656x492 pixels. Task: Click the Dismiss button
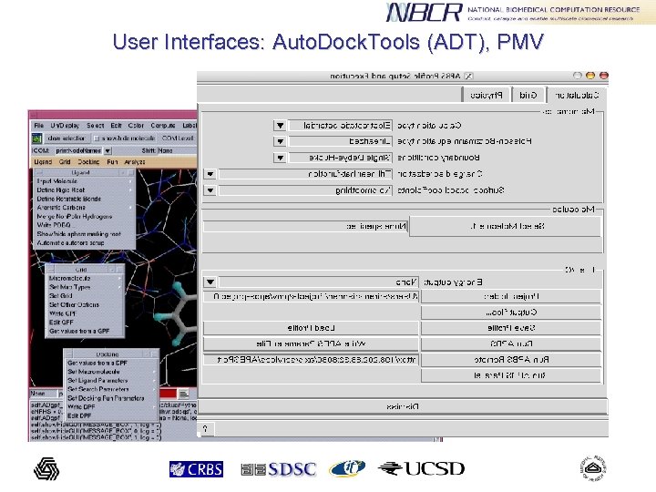pyautogui.click(x=403, y=406)
